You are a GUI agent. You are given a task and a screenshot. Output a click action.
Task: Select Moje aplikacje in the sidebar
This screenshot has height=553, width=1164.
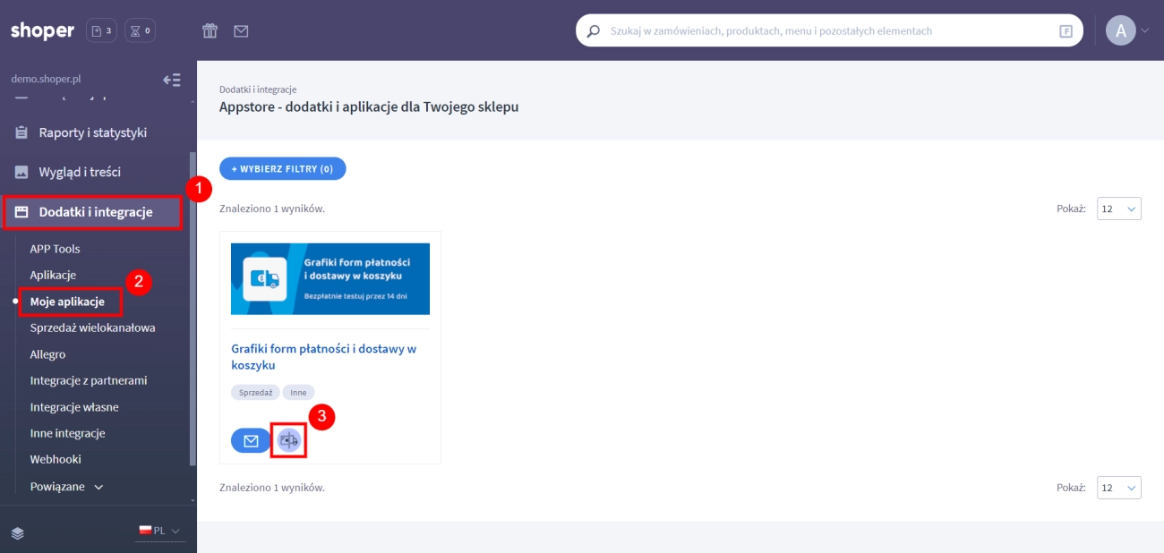(x=67, y=302)
